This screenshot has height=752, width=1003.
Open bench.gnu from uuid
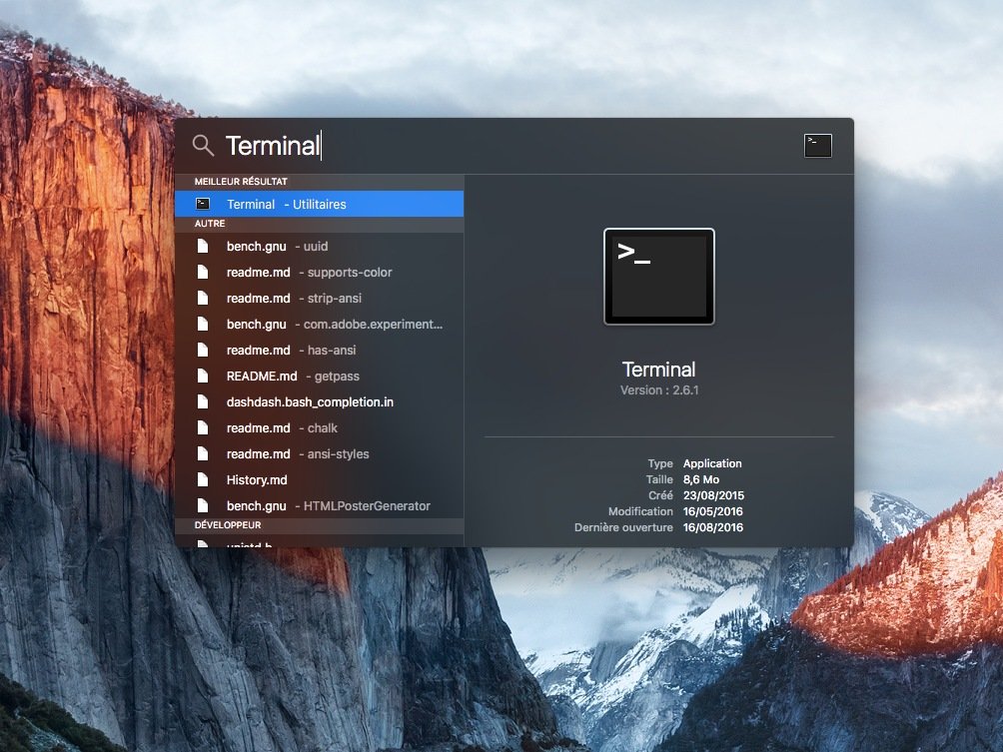[x=320, y=247]
